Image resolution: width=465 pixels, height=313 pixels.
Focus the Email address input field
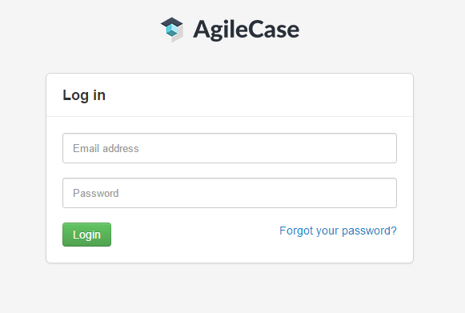[x=230, y=148]
